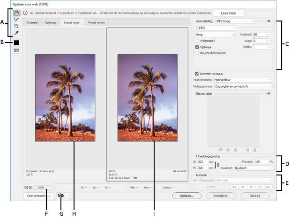Click the zoom out minus icon
This screenshot has height=217, width=291.
(x=26, y=187)
